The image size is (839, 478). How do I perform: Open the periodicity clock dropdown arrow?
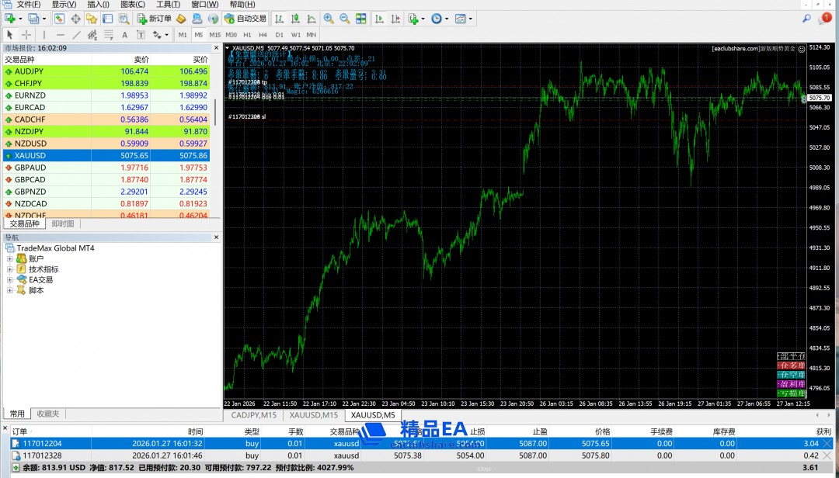coord(447,19)
